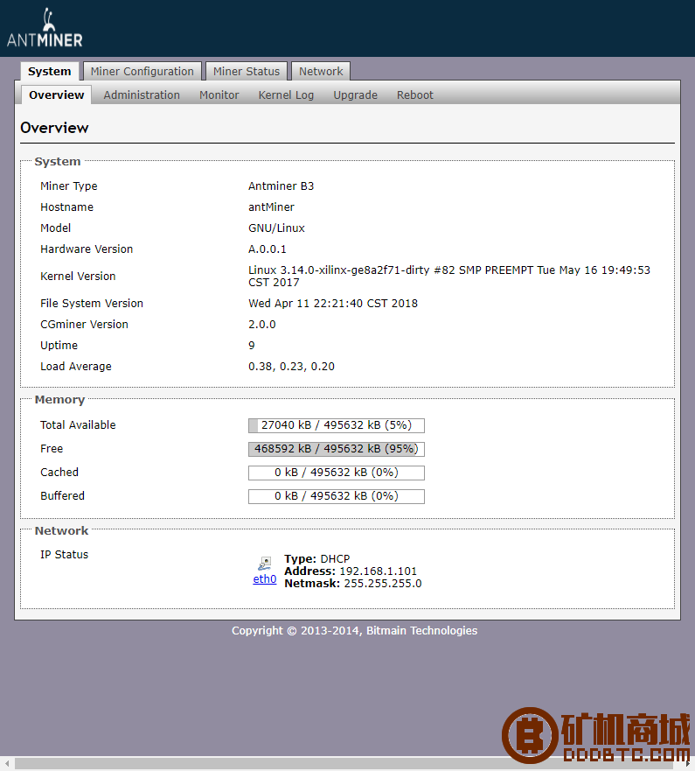Click the Total Available memory bar
The width and height of the screenshot is (695, 771).
click(x=337, y=425)
